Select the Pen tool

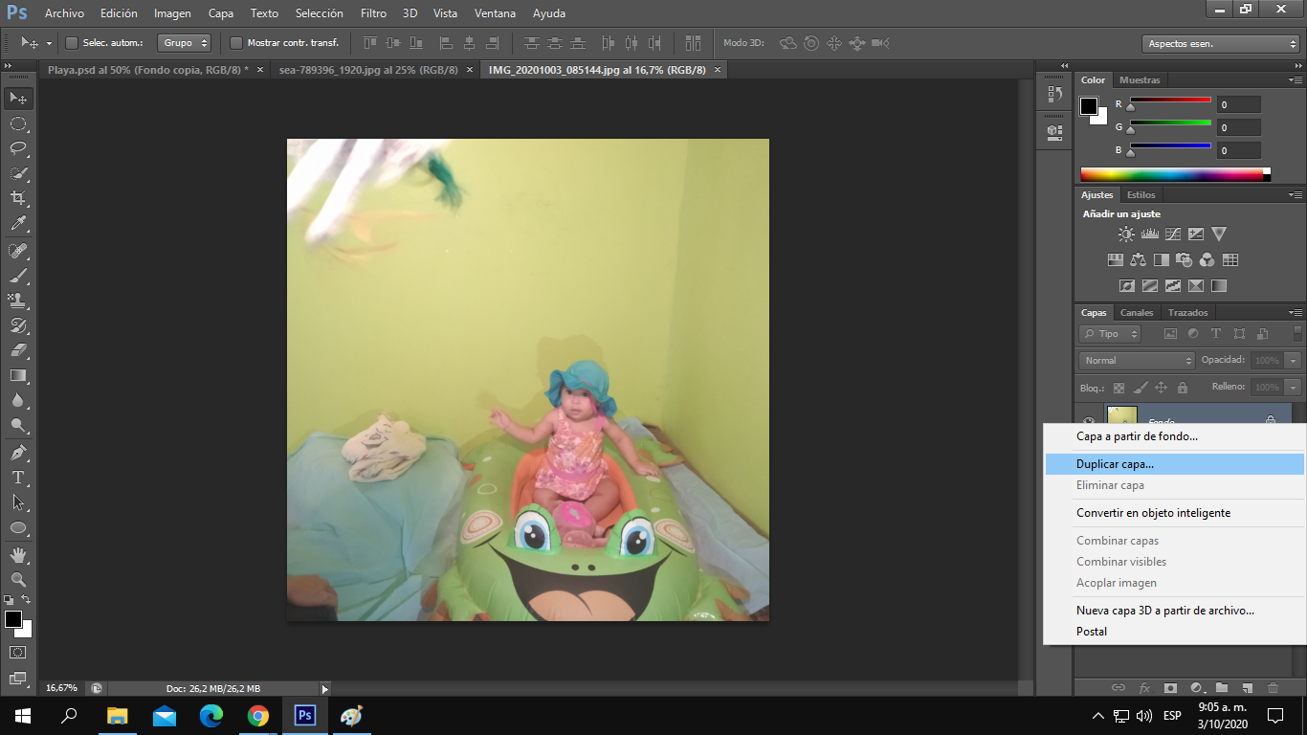point(18,452)
